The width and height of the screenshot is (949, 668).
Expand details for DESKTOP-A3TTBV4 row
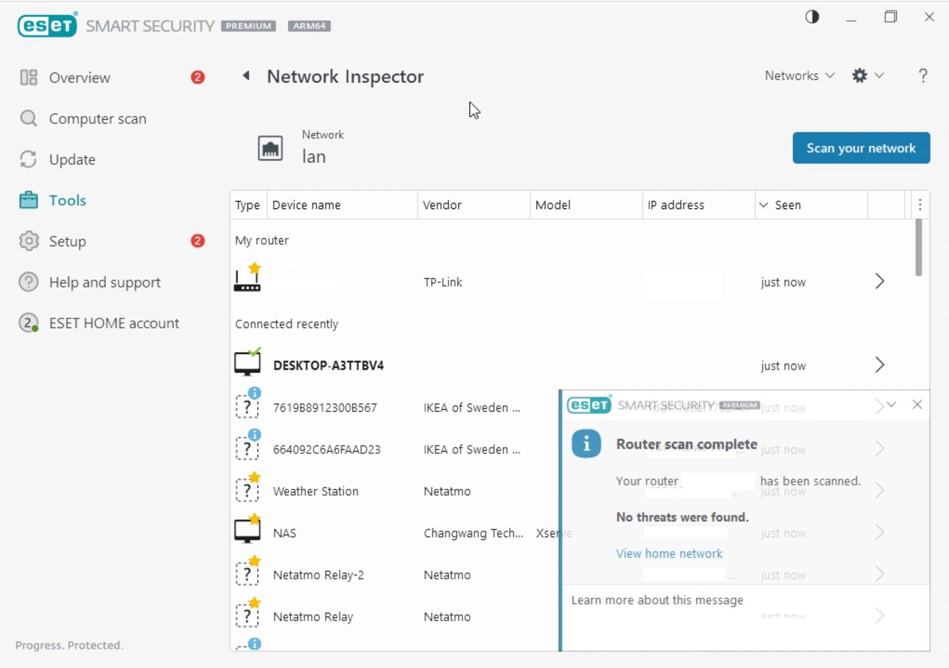point(880,365)
